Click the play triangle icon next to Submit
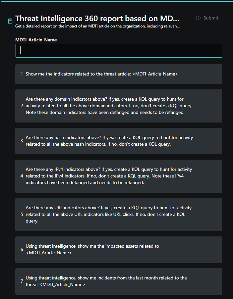This screenshot has width=233, height=299. [199, 18]
